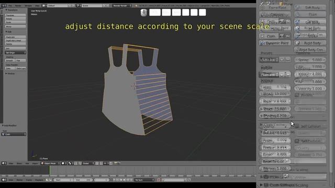This screenshot has height=188, width=335.
Task: Open the Set Origin dropdown
Action: pos(15,52)
